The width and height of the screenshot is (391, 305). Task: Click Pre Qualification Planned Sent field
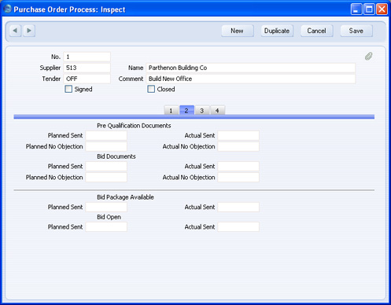click(x=106, y=135)
